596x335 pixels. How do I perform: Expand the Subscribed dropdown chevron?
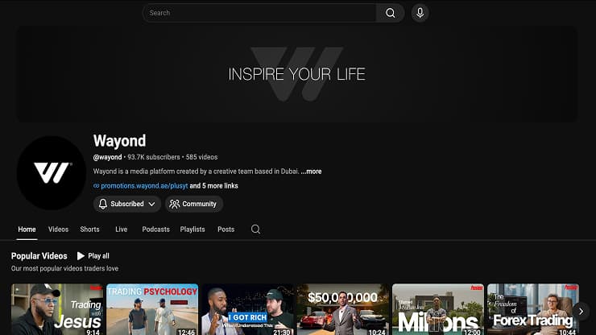click(x=151, y=205)
